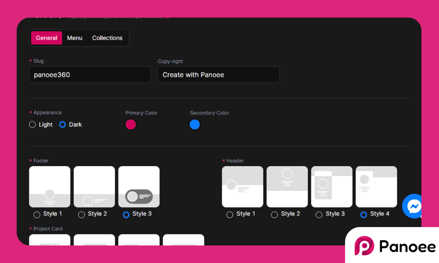Click the Panoee logo icon
The height and width of the screenshot is (263, 439).
tap(364, 246)
